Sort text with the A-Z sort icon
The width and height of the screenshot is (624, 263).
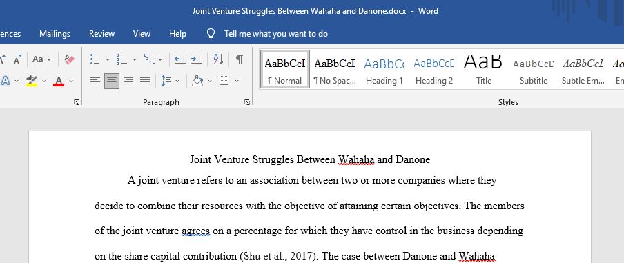click(218, 59)
